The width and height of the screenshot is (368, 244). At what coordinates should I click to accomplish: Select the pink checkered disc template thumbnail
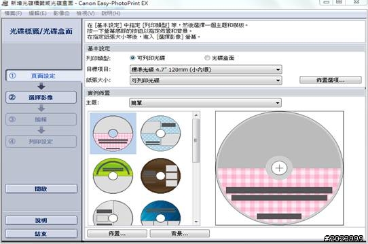pos(113,133)
